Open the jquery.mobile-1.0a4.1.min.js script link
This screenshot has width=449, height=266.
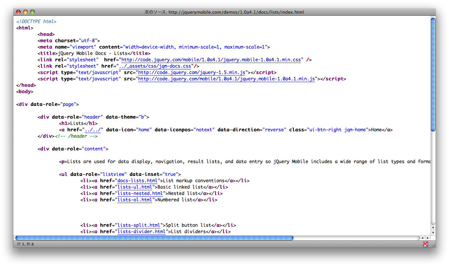[x=227, y=79]
